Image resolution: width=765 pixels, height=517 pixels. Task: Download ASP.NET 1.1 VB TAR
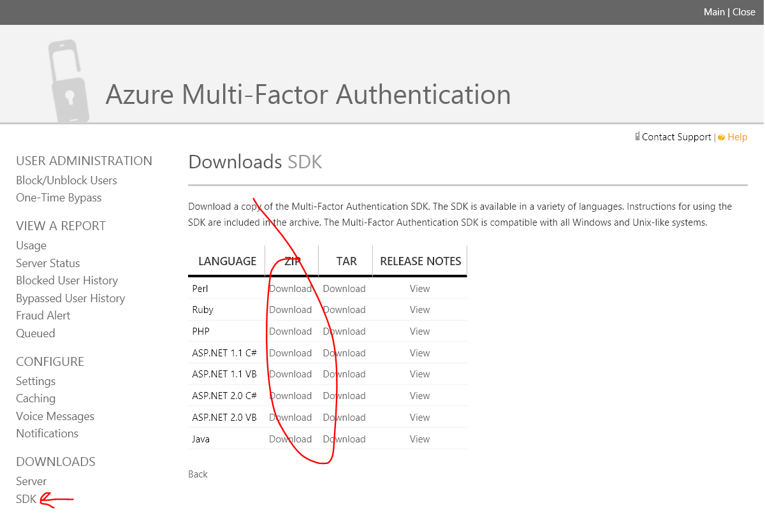click(344, 374)
